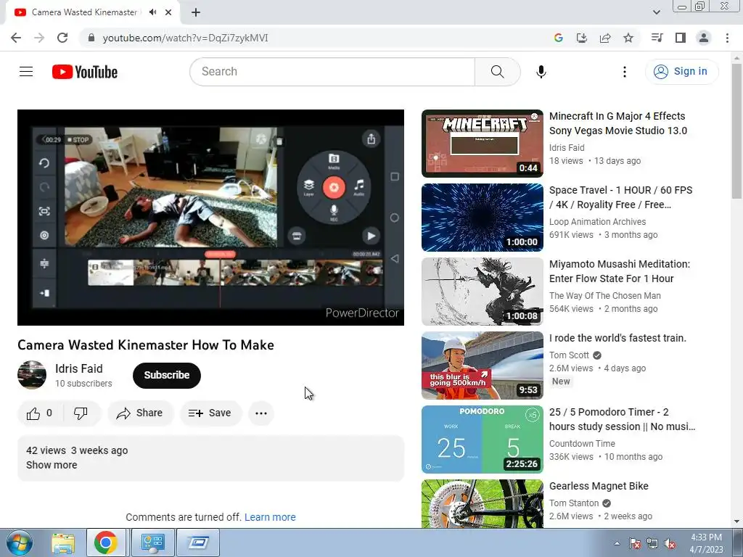
Task: Open muted volume tray icon
Action: [x=670, y=543]
